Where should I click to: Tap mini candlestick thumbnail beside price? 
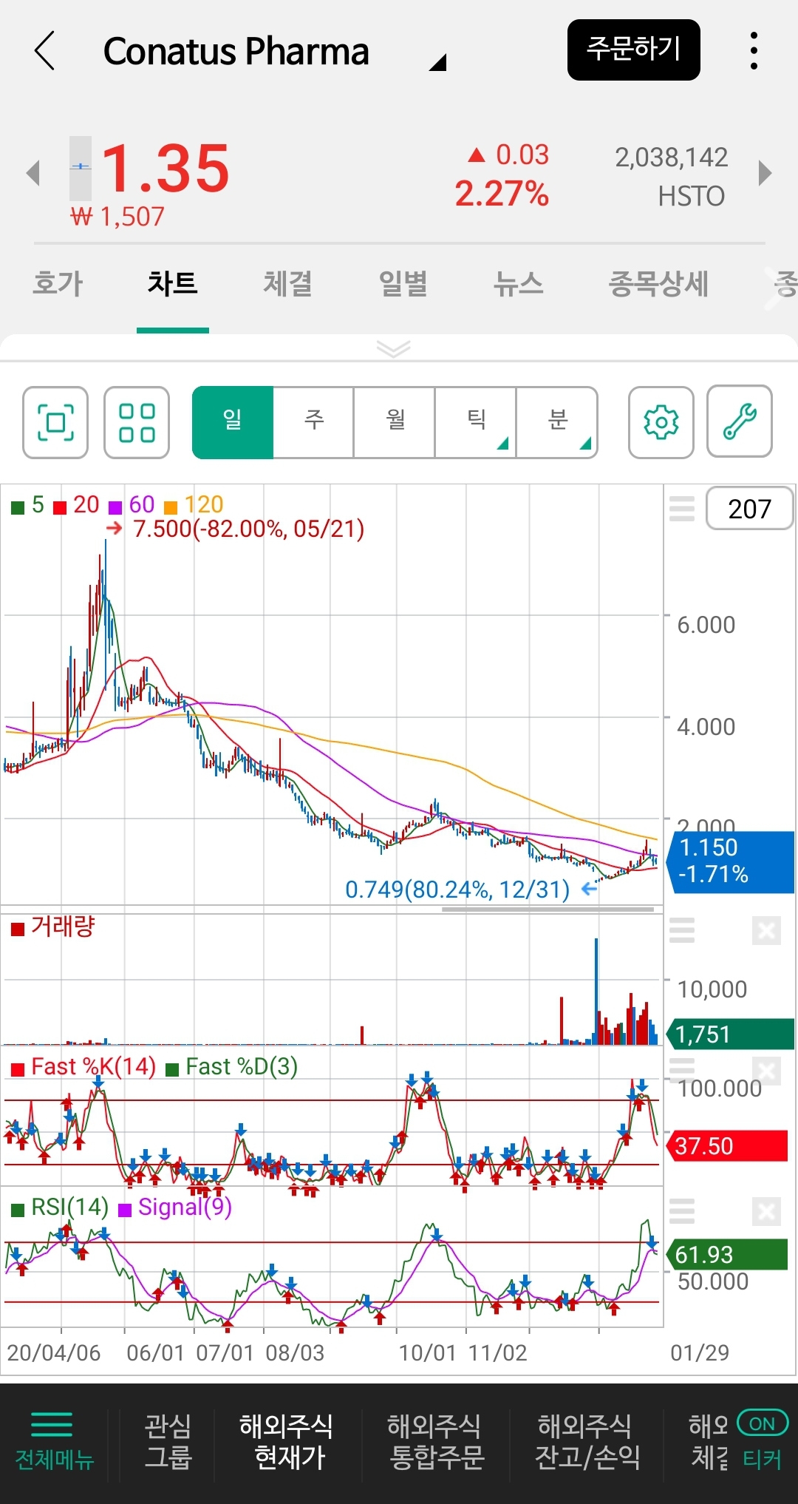point(81,169)
